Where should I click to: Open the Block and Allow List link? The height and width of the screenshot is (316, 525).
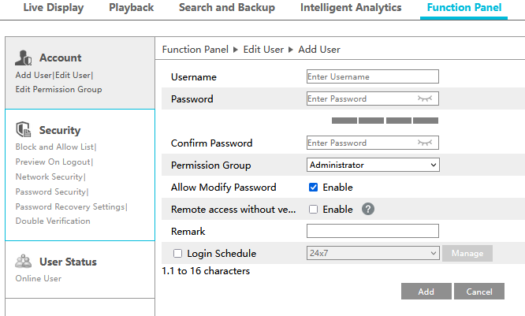(x=54, y=147)
